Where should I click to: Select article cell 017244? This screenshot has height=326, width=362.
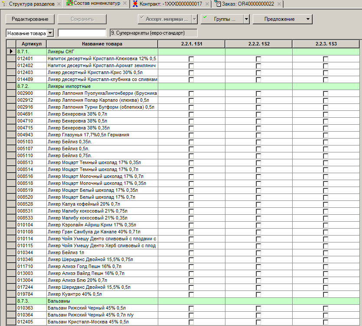tap(31, 287)
